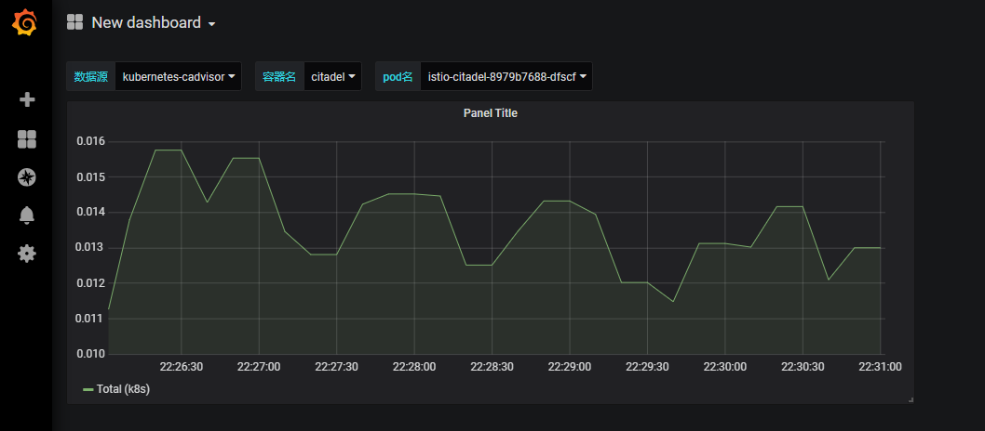
Task: Expand the istio-citadel-8979b7688-dfscf pod dropdown
Action: tap(506, 77)
